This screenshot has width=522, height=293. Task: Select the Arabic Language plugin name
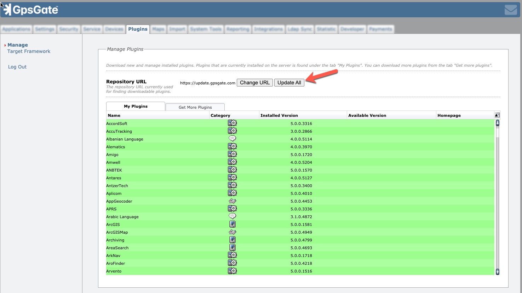[122, 217]
